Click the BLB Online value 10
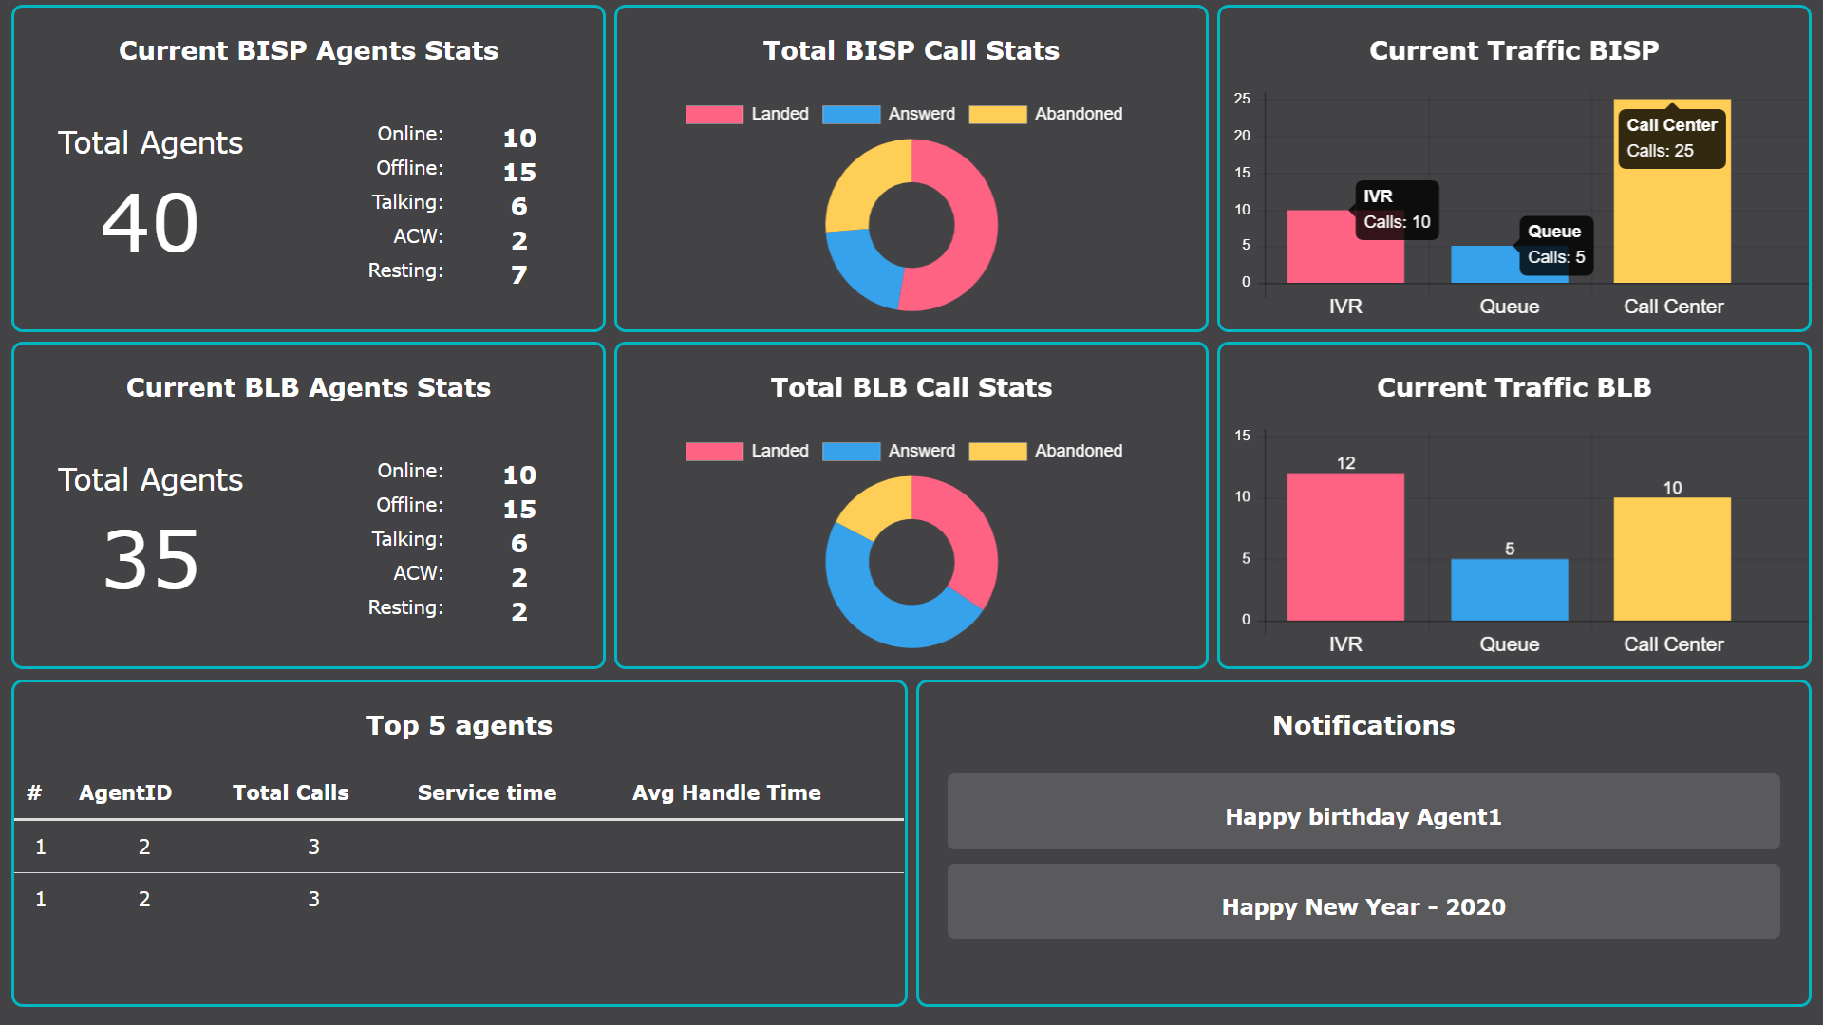Image resolution: width=1823 pixels, height=1025 pixels. pyautogui.click(x=519, y=475)
